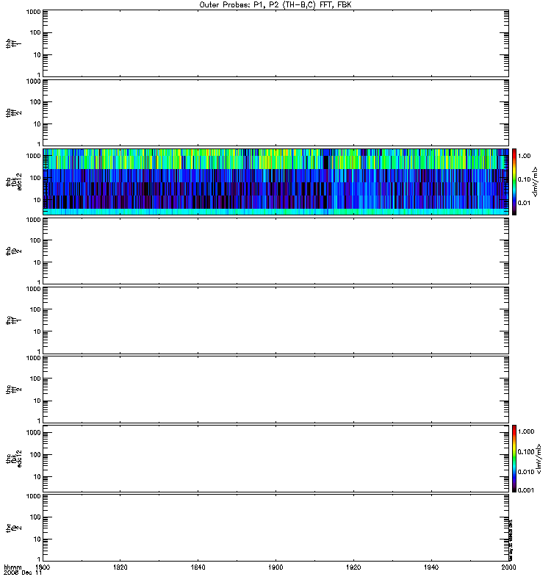Click the 1000 tick of thb fbk edc12 panel
Screen dimensions: 551x588
[33, 156]
